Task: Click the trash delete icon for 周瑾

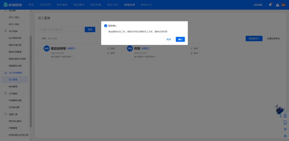Action: (x=192, y=53)
